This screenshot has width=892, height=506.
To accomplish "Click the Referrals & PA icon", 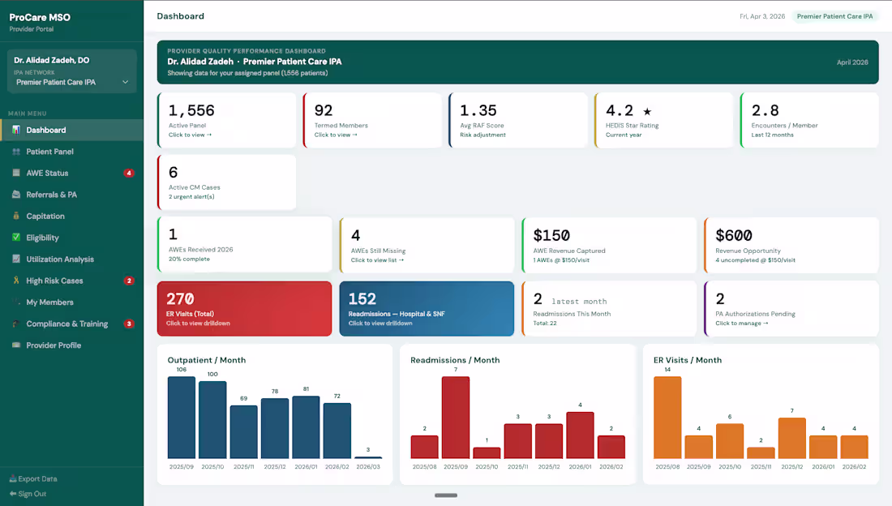I will [x=16, y=195].
